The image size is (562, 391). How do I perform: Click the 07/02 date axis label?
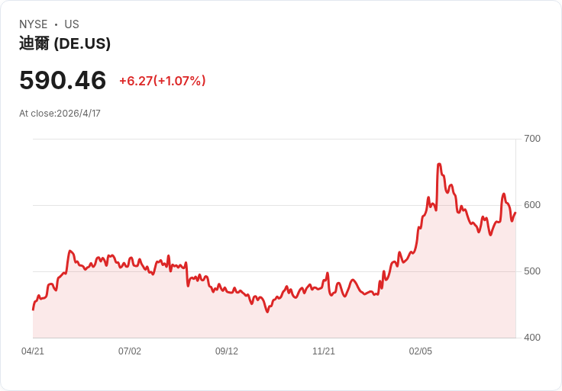[130, 351]
